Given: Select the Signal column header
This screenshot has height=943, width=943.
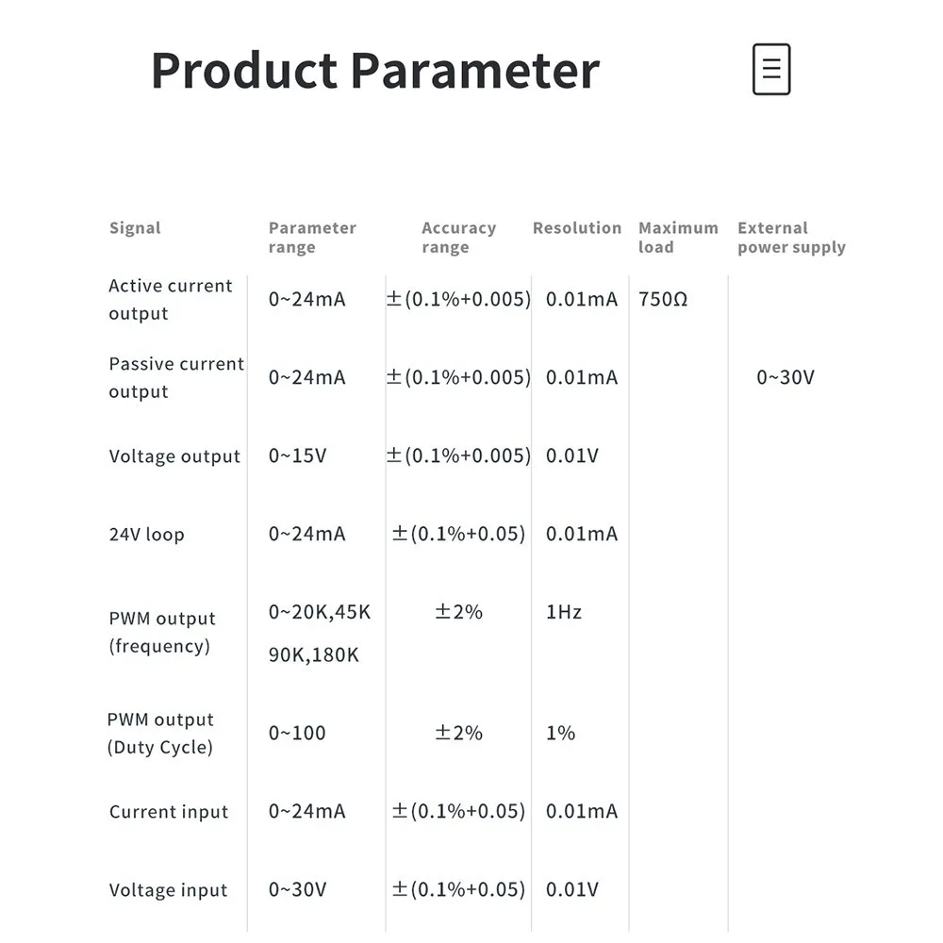Looking at the screenshot, I should (135, 228).
